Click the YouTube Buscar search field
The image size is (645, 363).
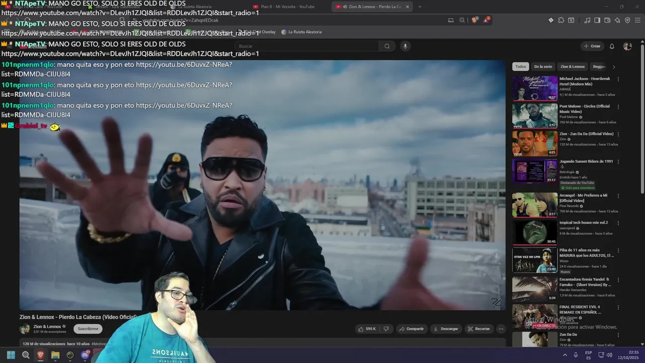pyautogui.click(x=307, y=46)
